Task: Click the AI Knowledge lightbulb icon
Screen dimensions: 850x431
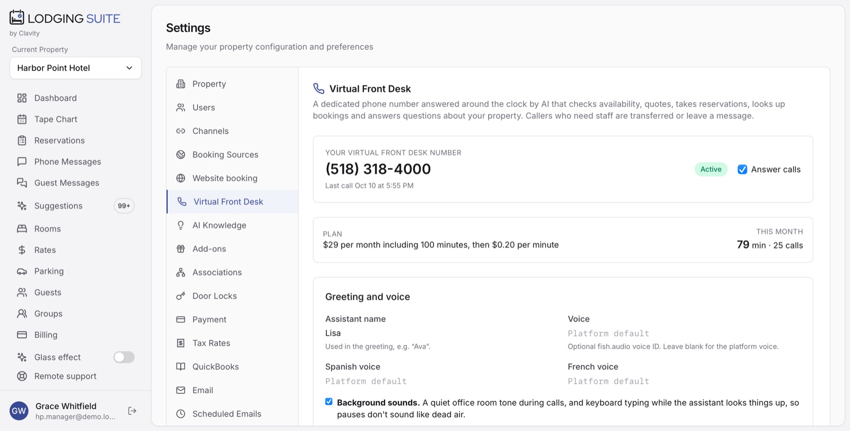Action: point(181,226)
